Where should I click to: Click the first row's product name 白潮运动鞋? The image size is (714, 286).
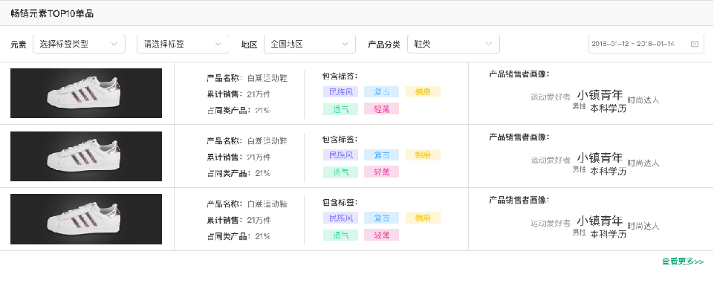tap(267, 78)
